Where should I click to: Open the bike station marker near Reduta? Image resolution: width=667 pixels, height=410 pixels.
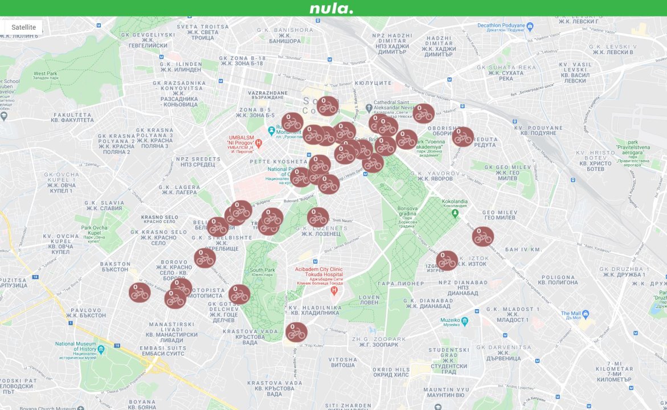pos(463,137)
